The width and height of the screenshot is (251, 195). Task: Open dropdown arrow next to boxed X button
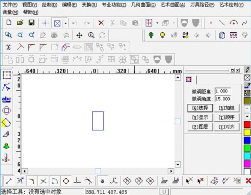pos(66,23)
